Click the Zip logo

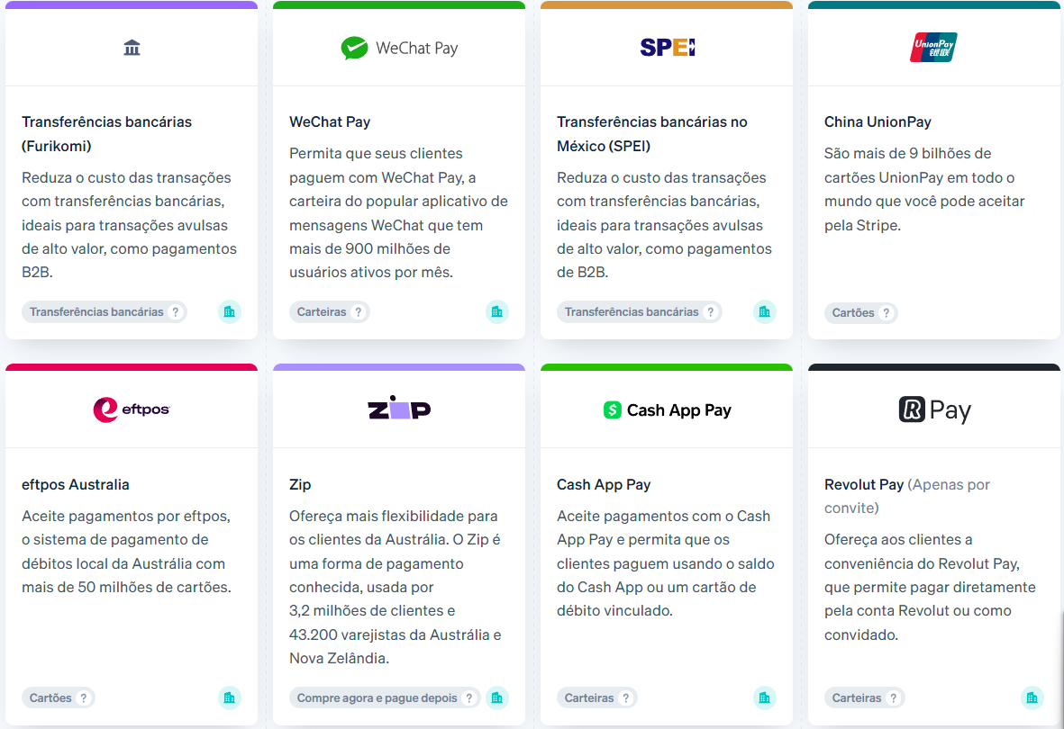pyautogui.click(x=399, y=408)
